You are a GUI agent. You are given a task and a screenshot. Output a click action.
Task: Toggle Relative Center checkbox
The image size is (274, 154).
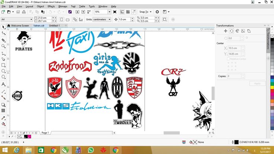point(228,59)
